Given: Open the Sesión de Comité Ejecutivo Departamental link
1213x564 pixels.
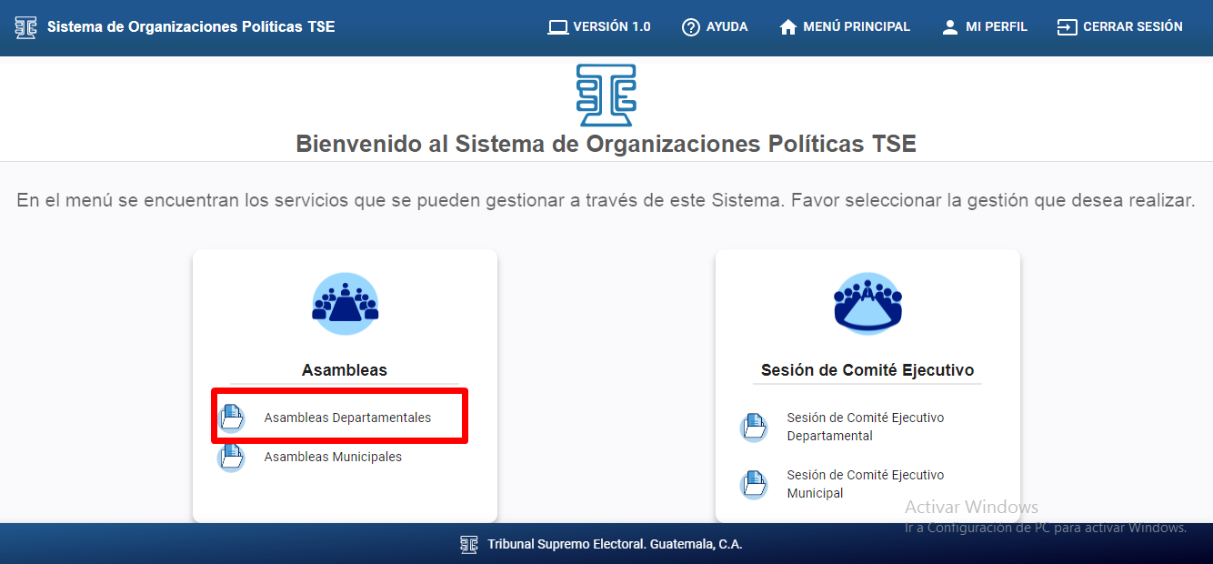Looking at the screenshot, I should click(865, 427).
